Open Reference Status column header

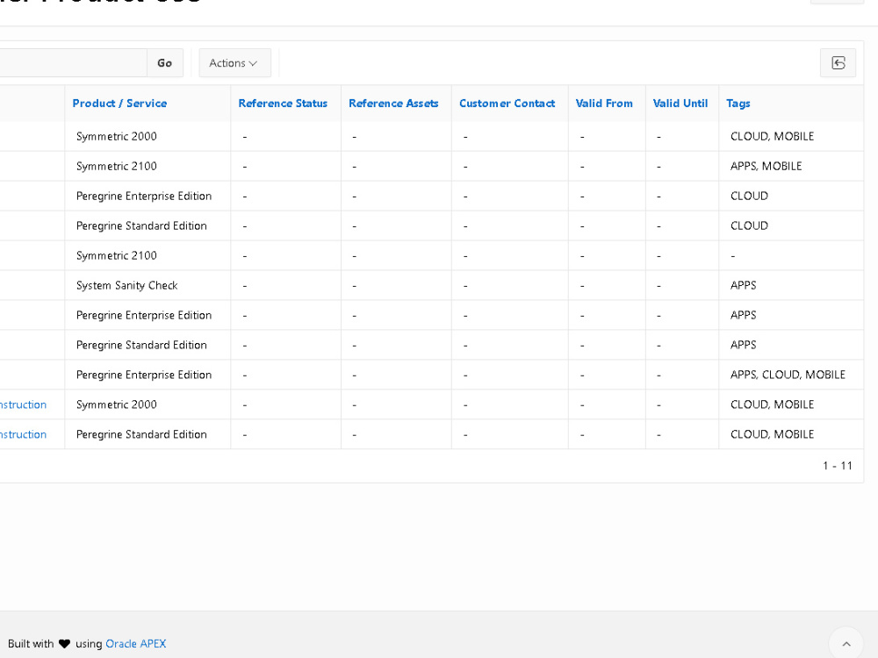[283, 103]
